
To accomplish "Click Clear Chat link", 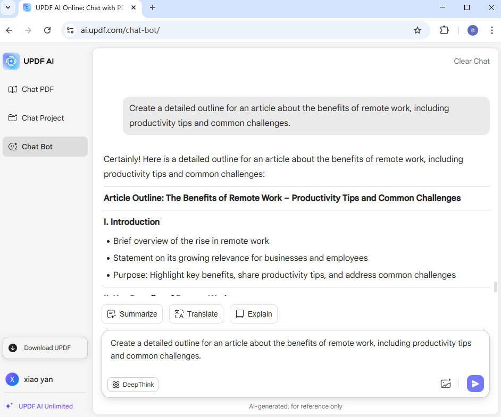I will [x=472, y=61].
